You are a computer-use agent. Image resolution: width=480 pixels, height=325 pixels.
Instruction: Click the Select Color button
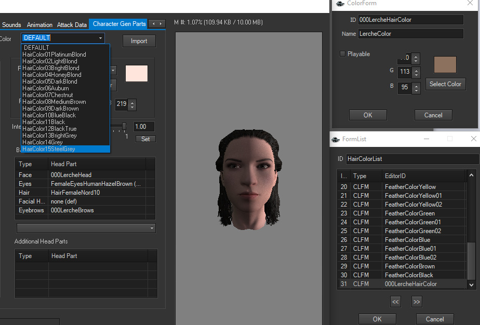click(445, 84)
